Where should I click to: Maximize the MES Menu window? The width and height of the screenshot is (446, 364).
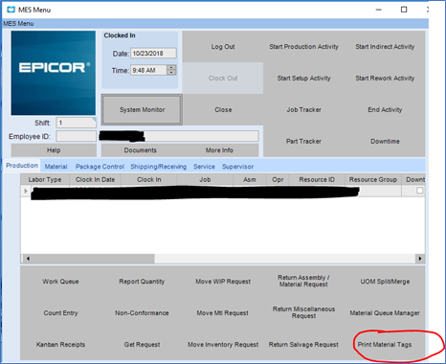(x=404, y=10)
